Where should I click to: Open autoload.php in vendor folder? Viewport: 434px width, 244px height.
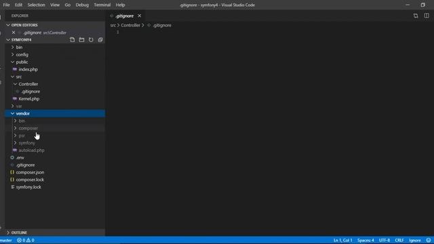[x=55, y=150]
